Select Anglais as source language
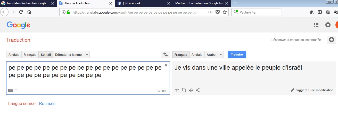 click(14, 55)
